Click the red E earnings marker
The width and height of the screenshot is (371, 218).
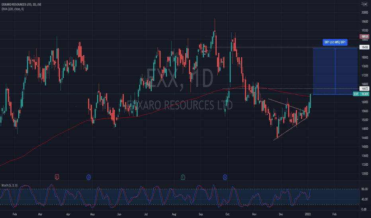pos(57,177)
